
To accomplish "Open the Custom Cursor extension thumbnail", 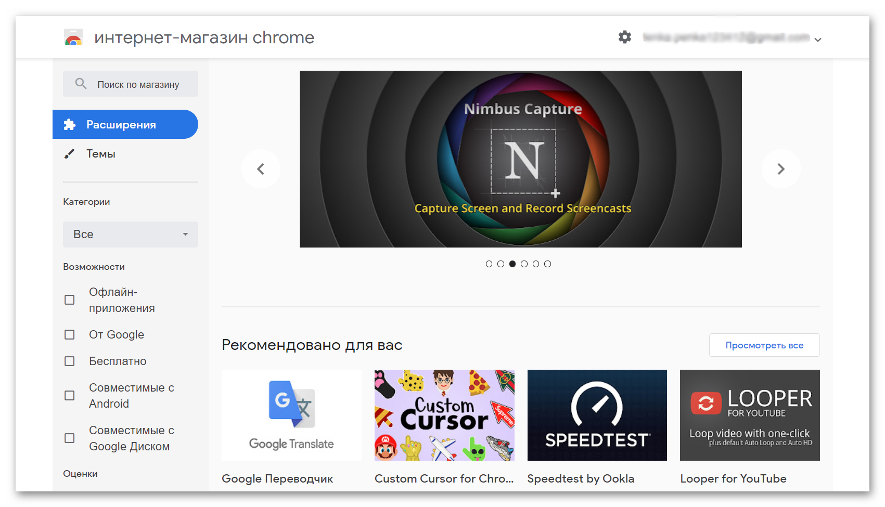I will [444, 415].
